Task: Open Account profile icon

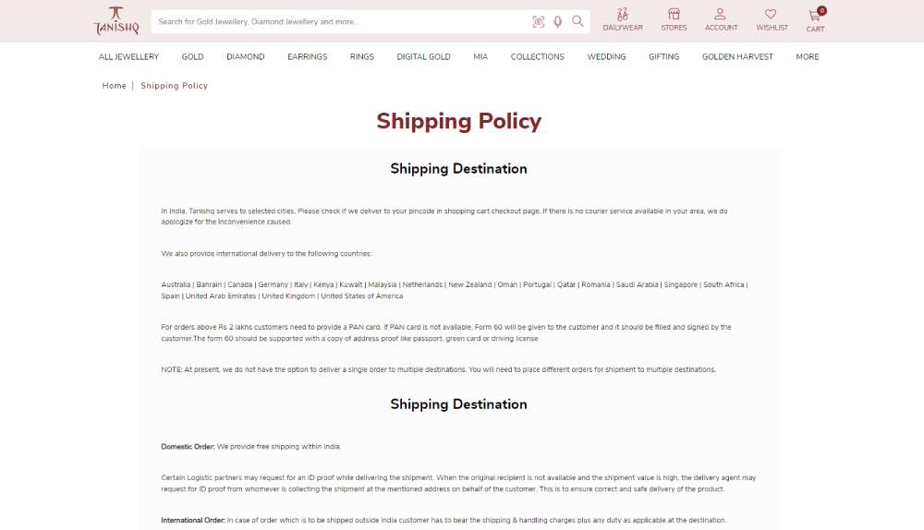Action: click(721, 19)
